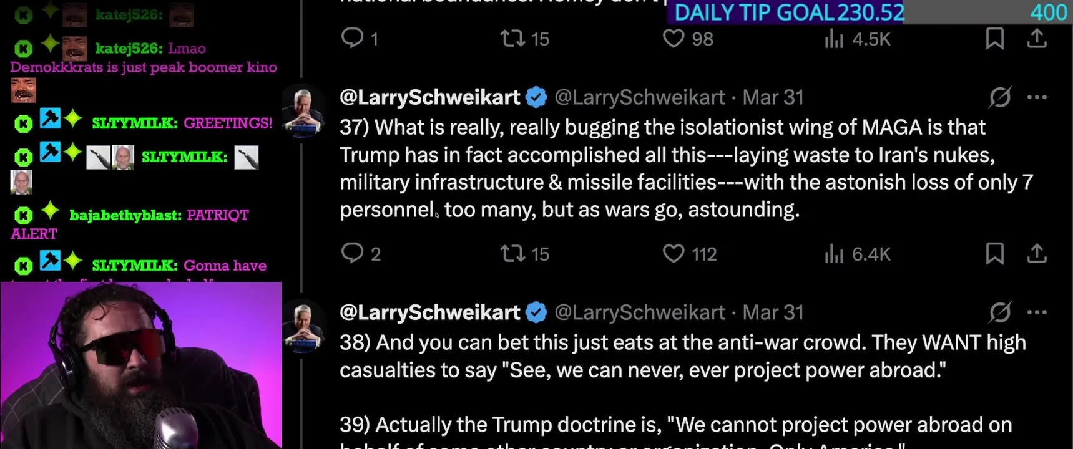1073x449 pixels.
Task: Click bajabethyblast's username in chat
Action: coord(125,215)
